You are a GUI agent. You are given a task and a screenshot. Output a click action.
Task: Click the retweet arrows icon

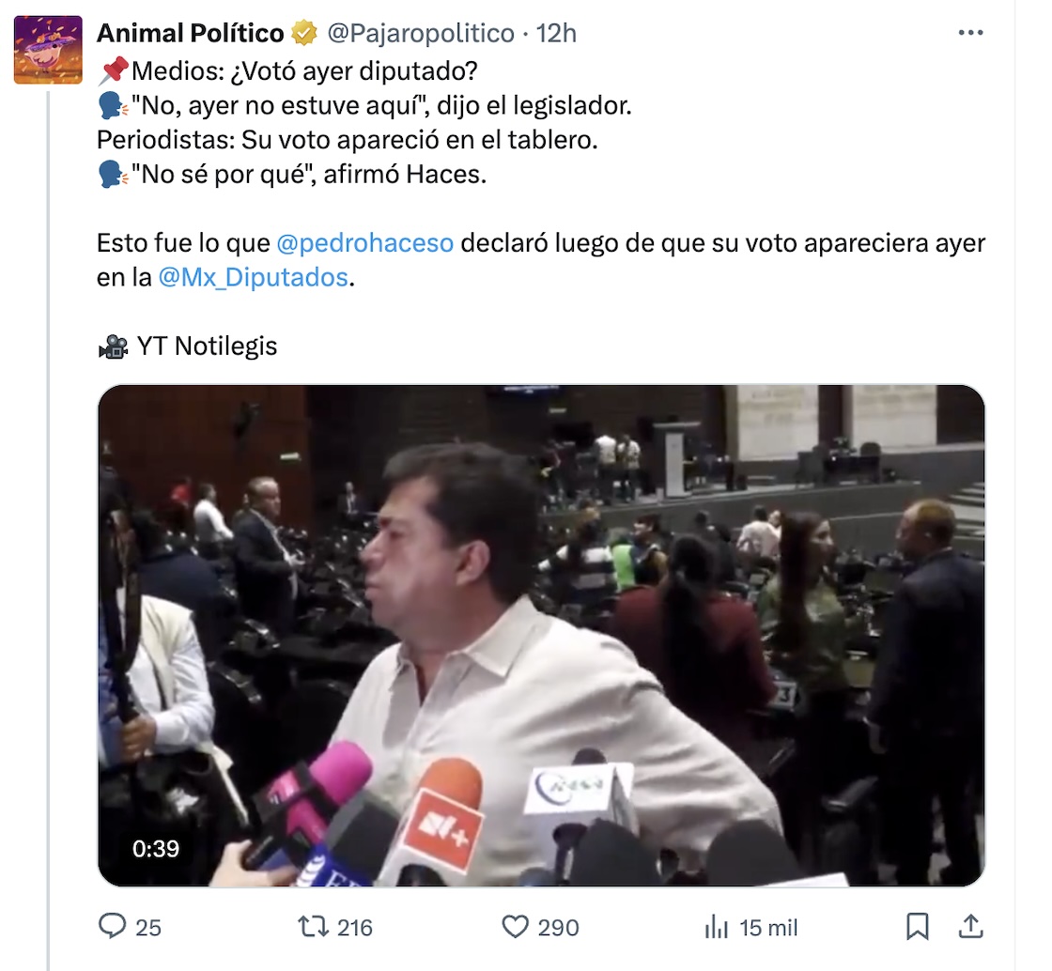click(x=313, y=927)
